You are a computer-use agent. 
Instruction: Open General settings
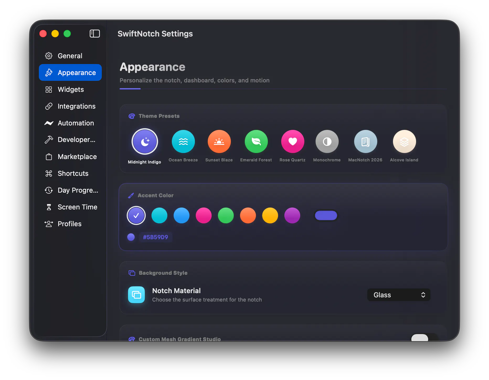coord(70,56)
